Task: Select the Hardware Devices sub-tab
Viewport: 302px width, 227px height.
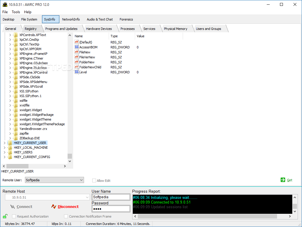Action: (x=99, y=29)
